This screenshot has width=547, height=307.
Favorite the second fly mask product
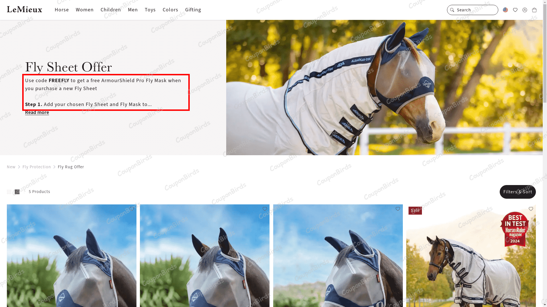[x=265, y=209]
